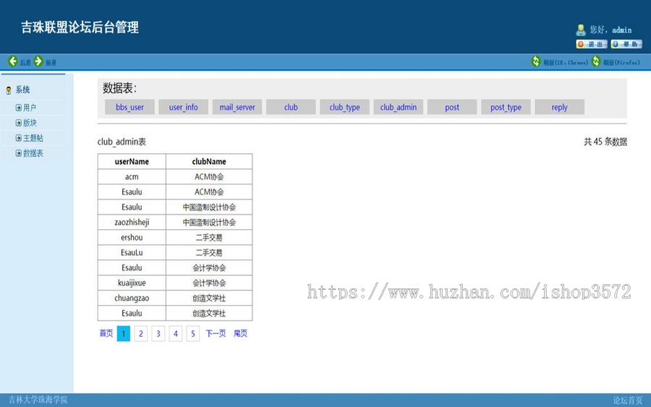The image size is (651, 407).
Task: Click the 系统 section icon in sidebar
Action: click(8, 90)
